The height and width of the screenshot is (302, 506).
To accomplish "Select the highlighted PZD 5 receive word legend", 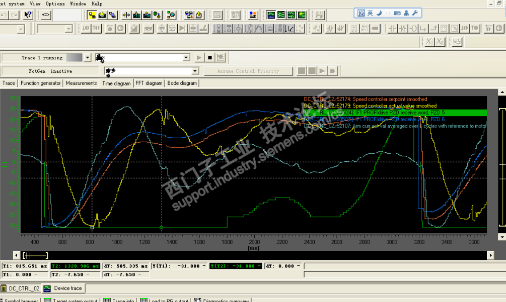I will (395, 113).
